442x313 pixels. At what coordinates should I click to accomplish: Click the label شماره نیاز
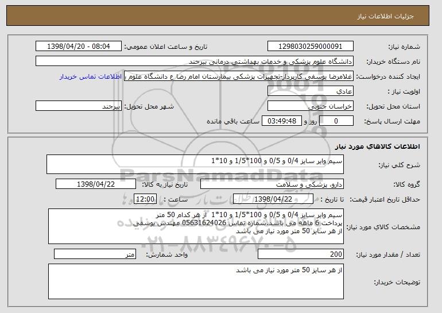[x=404, y=47]
